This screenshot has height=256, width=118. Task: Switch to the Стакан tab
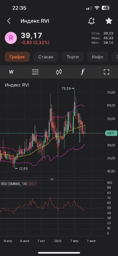46,57
